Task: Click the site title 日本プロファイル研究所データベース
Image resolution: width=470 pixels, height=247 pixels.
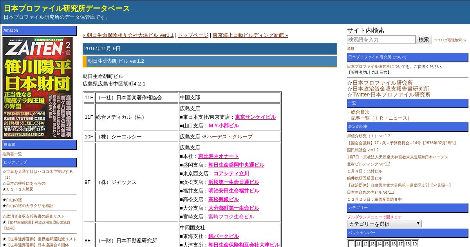Action: tap(67, 9)
